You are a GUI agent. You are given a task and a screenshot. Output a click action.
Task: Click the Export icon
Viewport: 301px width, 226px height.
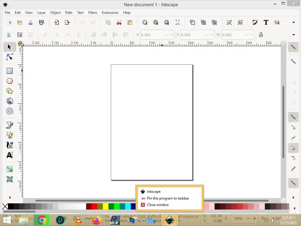click(67, 22)
